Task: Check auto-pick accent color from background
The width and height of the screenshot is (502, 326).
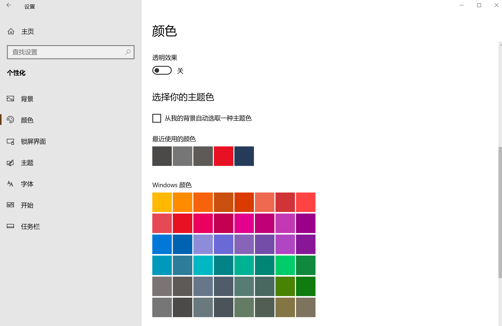Action: pos(157,118)
